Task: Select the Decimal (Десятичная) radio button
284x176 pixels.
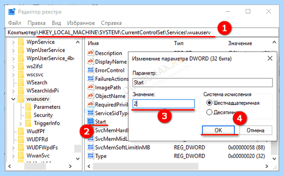Action: point(209,112)
